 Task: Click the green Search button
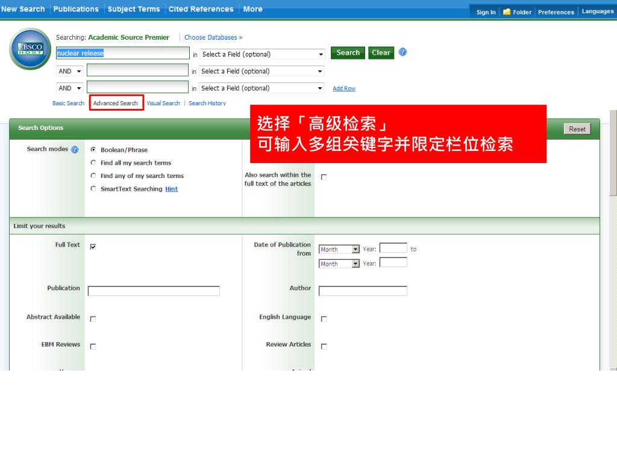click(348, 53)
